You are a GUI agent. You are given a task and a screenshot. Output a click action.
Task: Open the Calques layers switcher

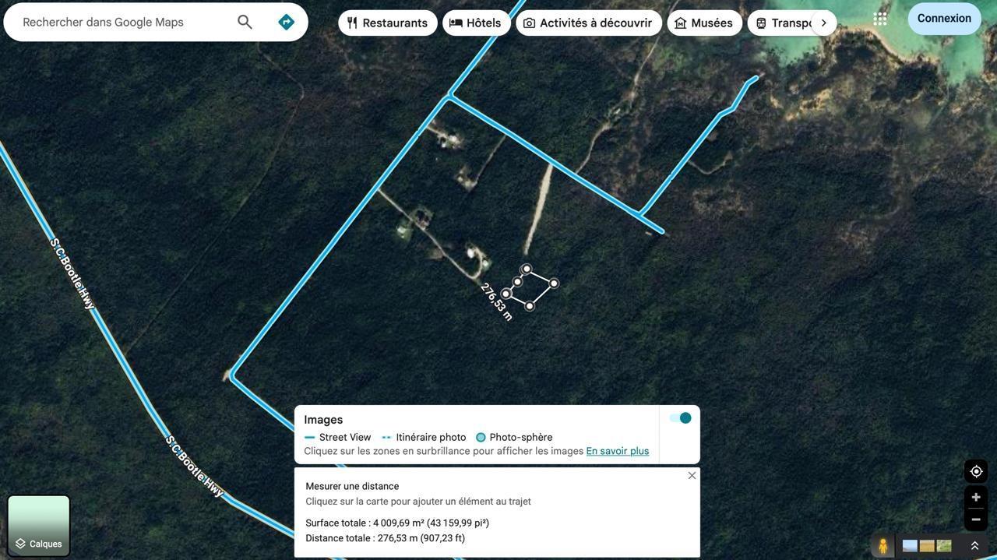(39, 526)
